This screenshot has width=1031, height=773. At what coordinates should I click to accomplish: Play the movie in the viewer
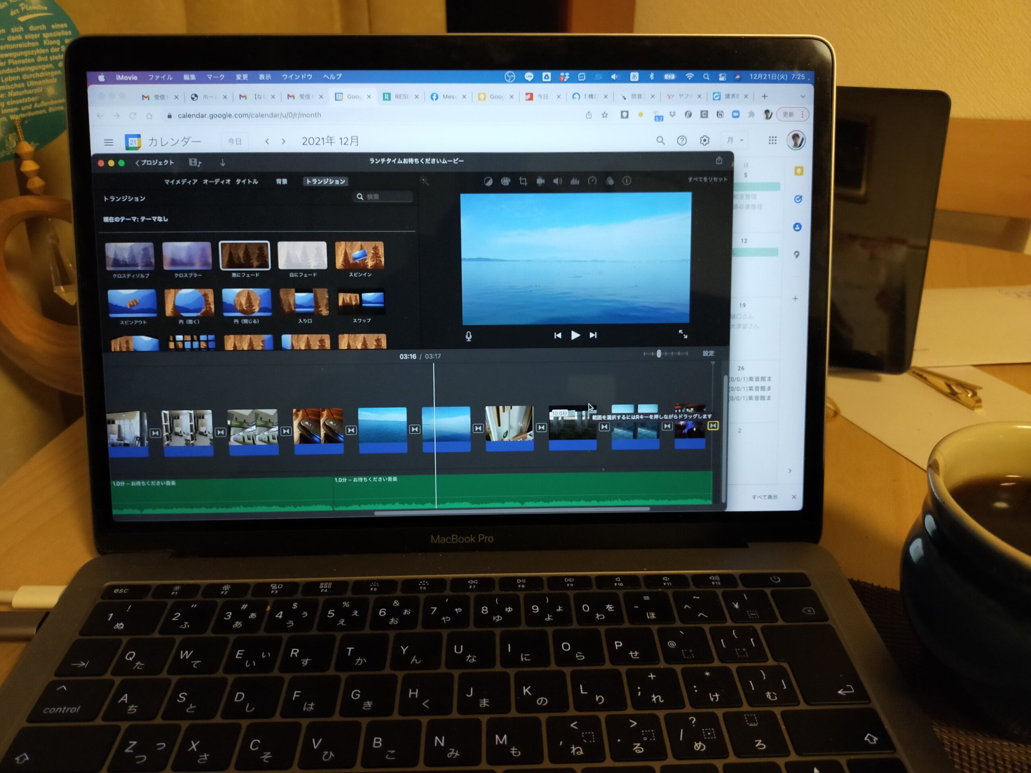point(576,335)
